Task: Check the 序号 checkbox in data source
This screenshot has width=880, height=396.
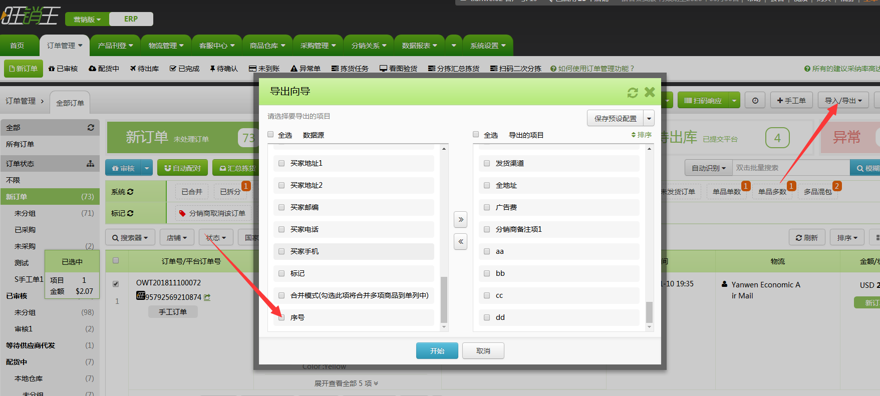Action: click(281, 317)
